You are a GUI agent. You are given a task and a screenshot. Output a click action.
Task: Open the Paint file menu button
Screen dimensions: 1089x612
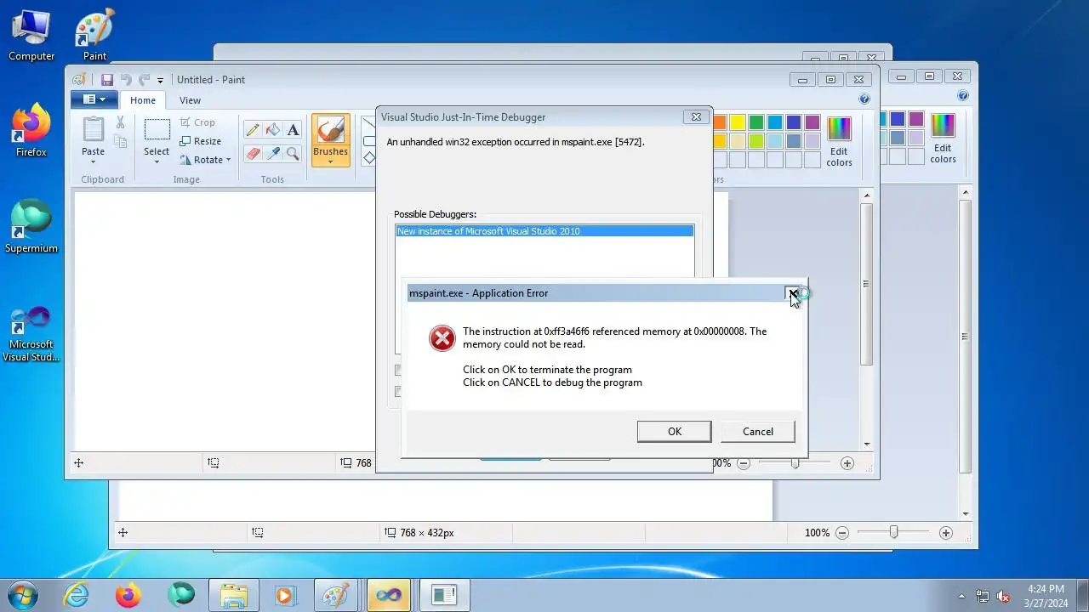coord(94,99)
